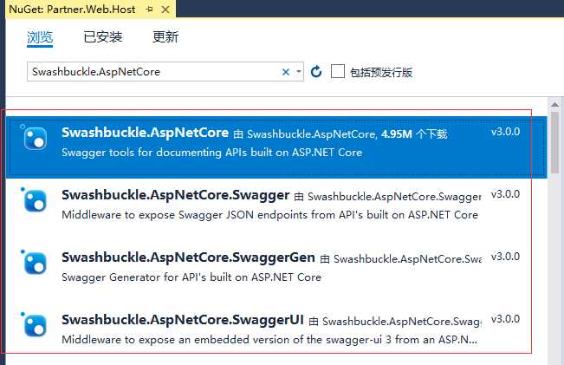Click the scrollbar up arrow
This screenshot has height=365, width=564.
pyautogui.click(x=555, y=105)
